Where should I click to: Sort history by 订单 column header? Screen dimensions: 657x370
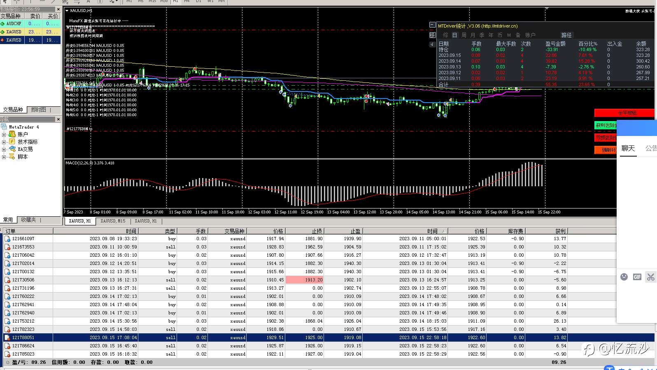(28, 231)
